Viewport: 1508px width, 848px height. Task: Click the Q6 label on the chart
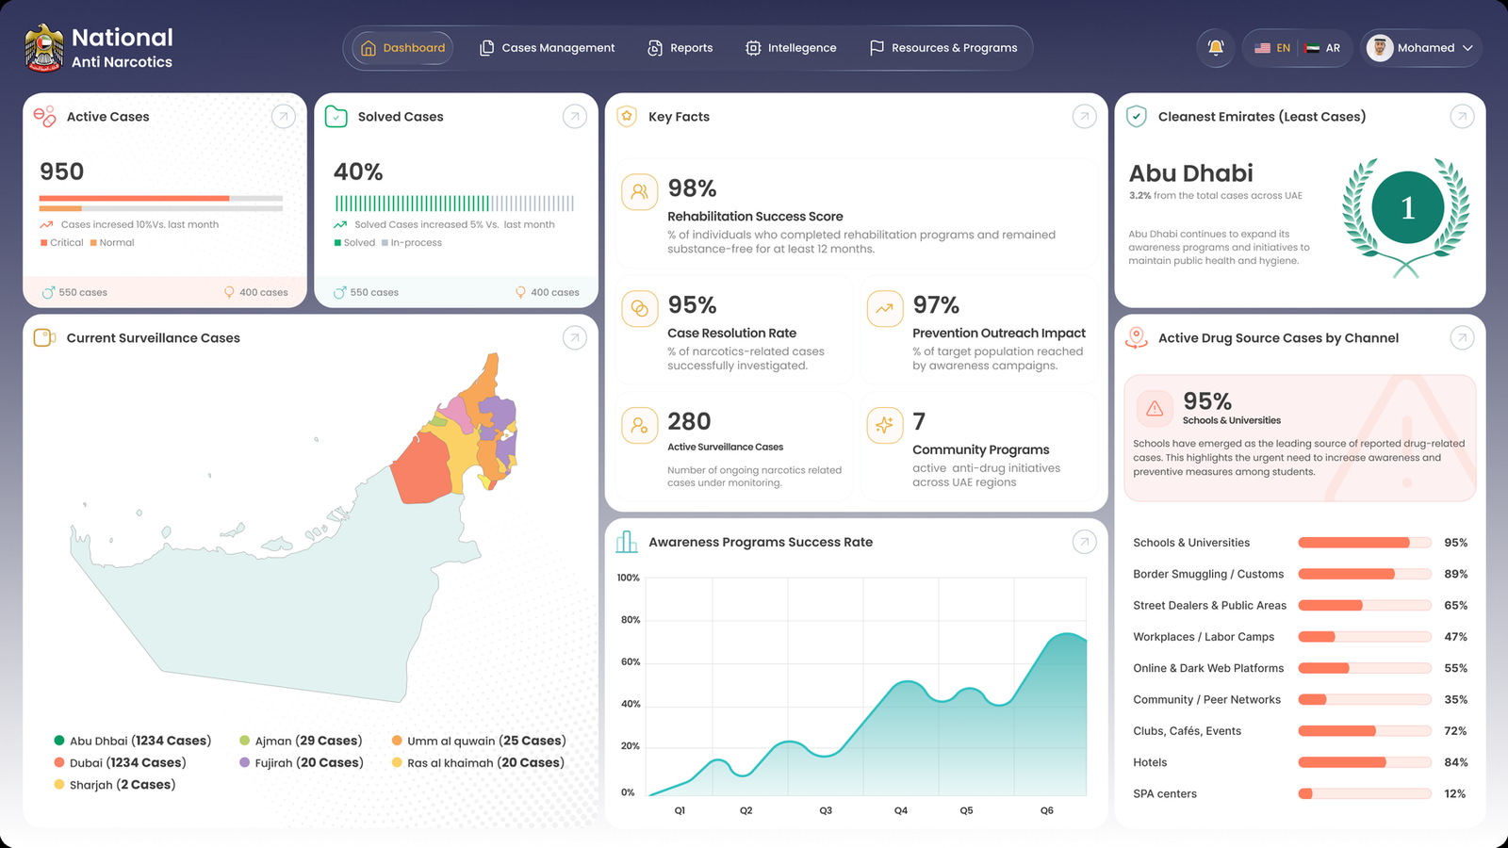[x=1047, y=810]
